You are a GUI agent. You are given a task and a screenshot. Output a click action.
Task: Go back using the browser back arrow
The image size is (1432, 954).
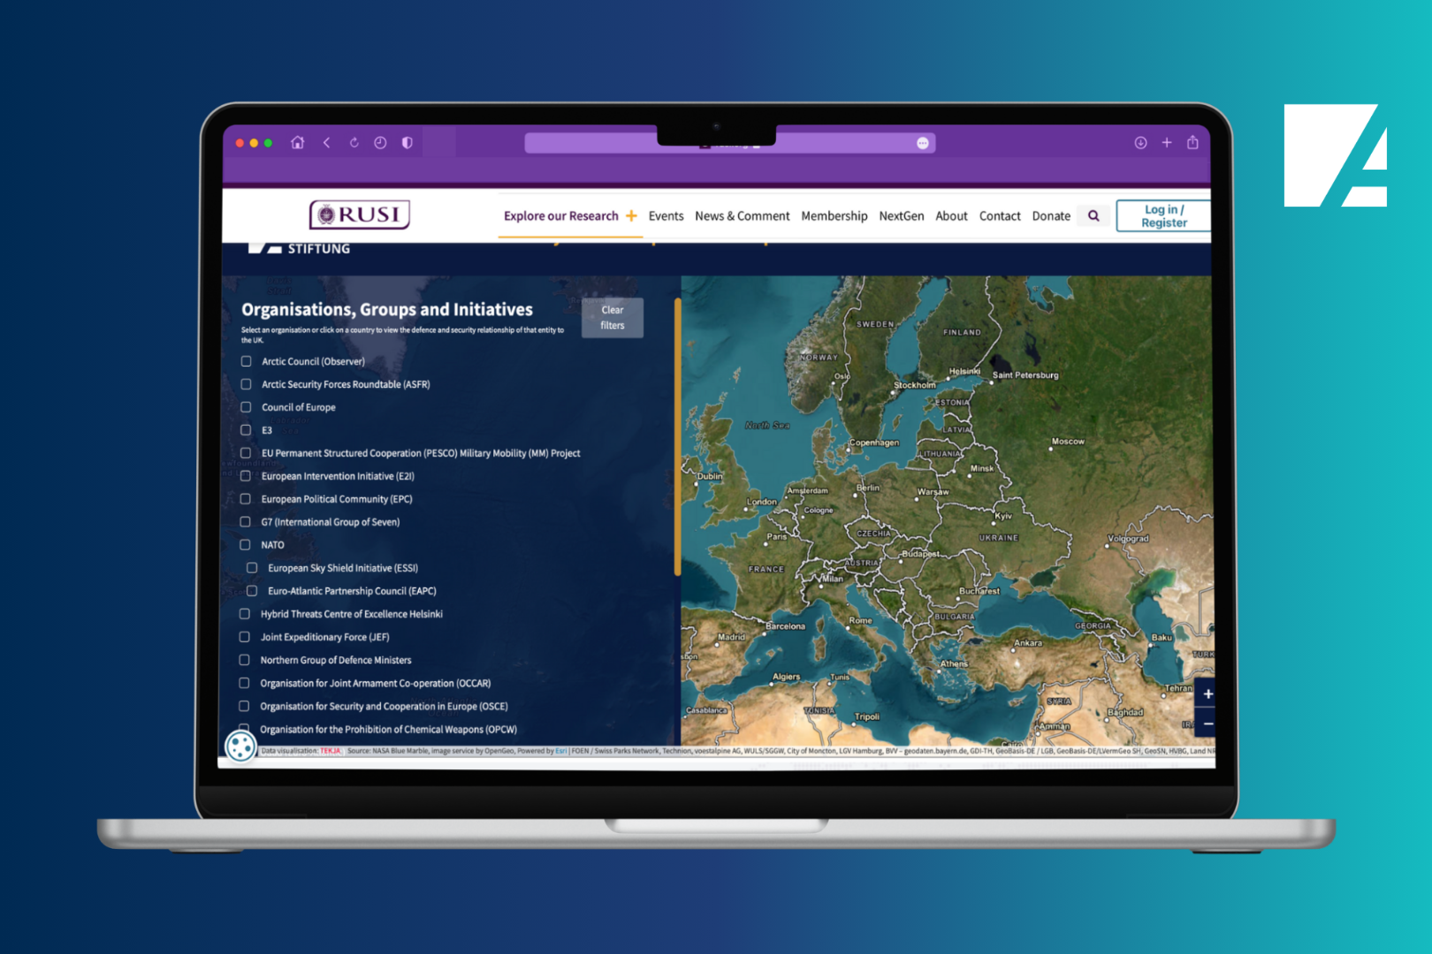[x=327, y=142]
